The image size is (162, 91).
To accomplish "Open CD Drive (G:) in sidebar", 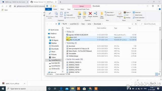I will (x=54, y=69).
